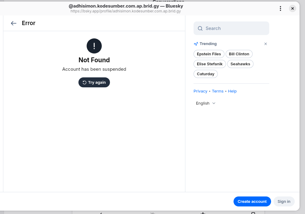The width and height of the screenshot is (305, 214).
Task: View the Caturday trending topic
Action: 205,74
